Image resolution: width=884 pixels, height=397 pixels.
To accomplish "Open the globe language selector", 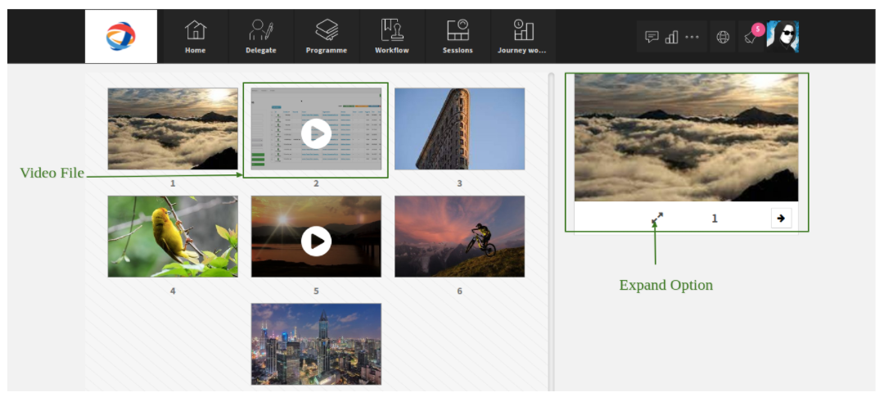I will point(723,37).
